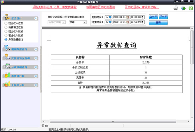Click the 上座率分析 section header
The width and height of the screenshot is (195, 132).
click(21, 85)
